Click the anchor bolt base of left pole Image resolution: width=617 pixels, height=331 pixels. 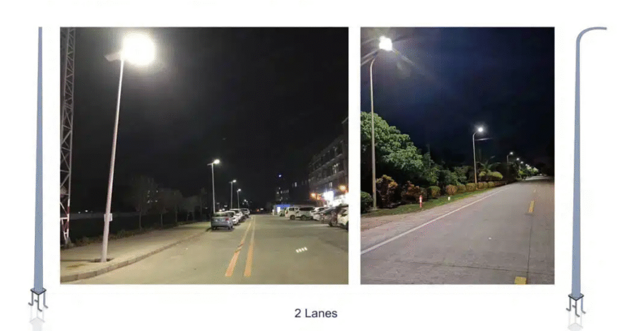coord(38,300)
